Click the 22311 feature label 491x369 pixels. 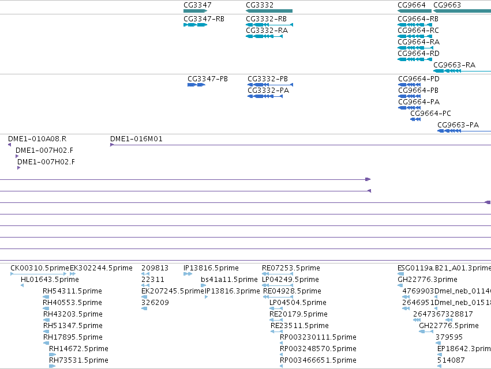pos(152,280)
